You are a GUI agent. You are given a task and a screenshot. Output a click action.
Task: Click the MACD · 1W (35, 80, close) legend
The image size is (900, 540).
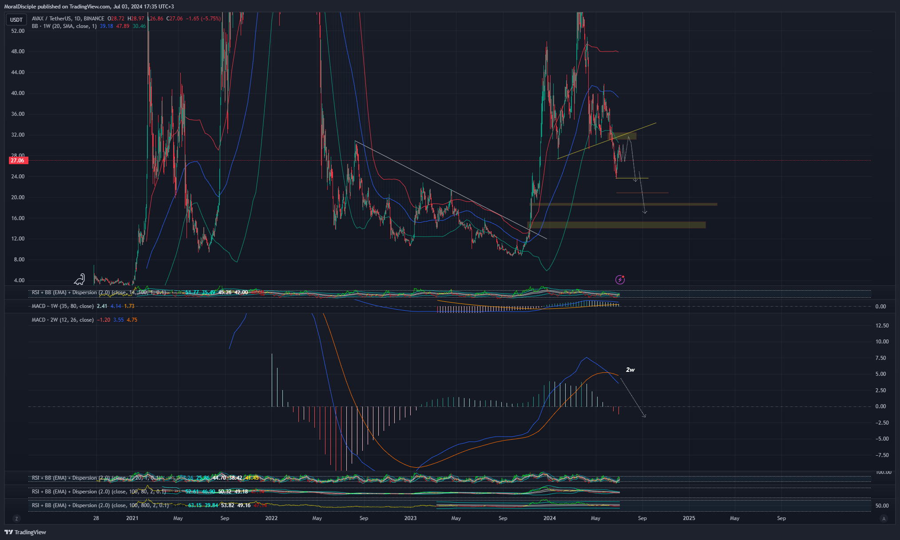tap(63, 306)
